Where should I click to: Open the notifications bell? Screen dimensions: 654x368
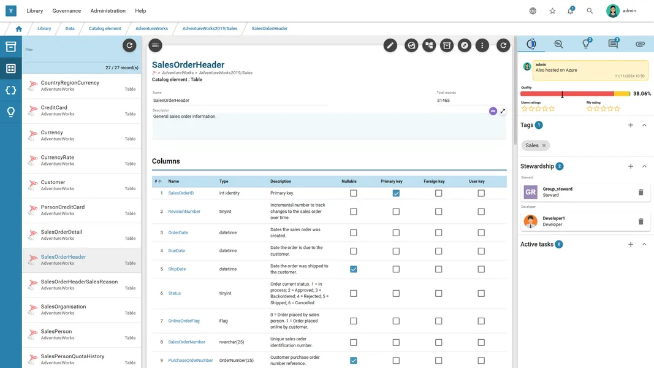coord(570,11)
